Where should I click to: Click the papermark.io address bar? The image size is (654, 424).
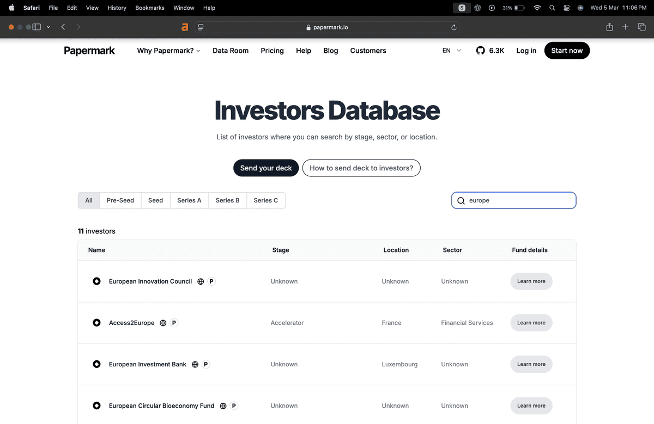(326, 27)
